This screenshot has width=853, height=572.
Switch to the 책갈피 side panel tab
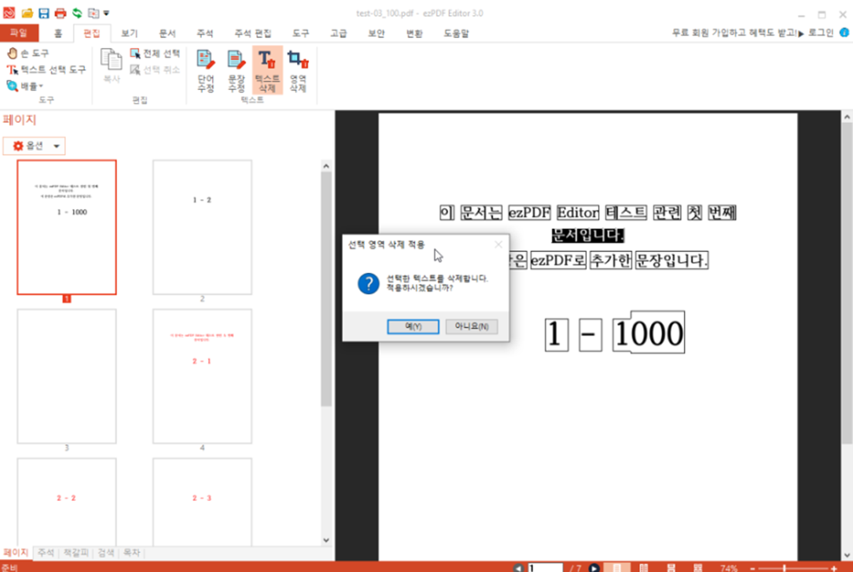click(76, 553)
